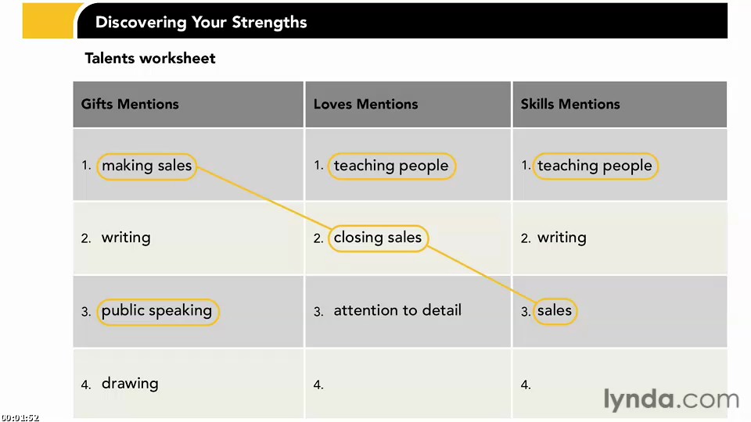Click the circled 'public speaking' item
Screen dimensions: 751x422
point(157,312)
